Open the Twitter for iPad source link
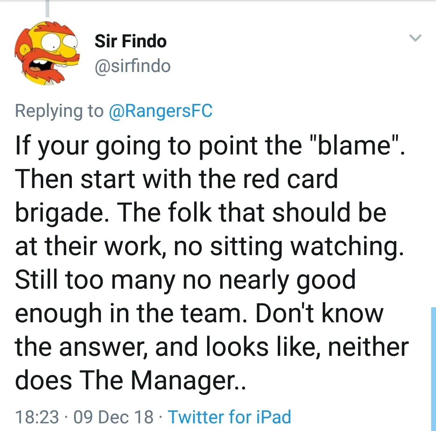The width and height of the screenshot is (436, 431). 229,417
